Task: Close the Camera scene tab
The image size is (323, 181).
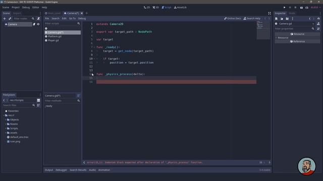Action: coord(82,13)
